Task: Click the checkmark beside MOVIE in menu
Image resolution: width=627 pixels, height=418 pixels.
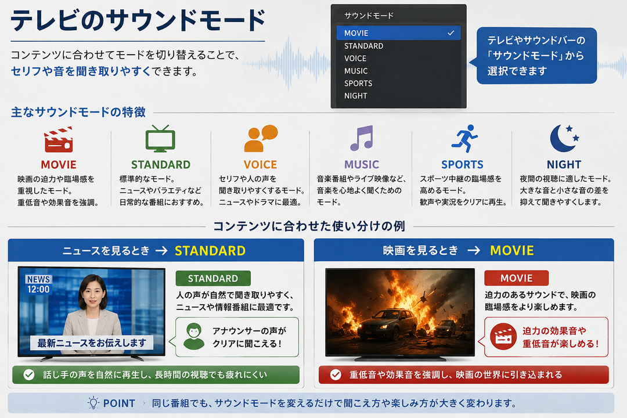Action: point(451,33)
